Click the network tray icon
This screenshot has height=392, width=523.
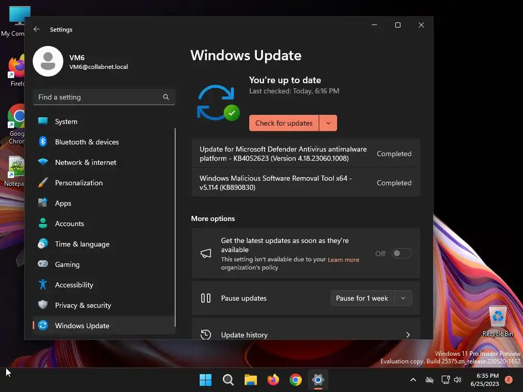(x=445, y=380)
